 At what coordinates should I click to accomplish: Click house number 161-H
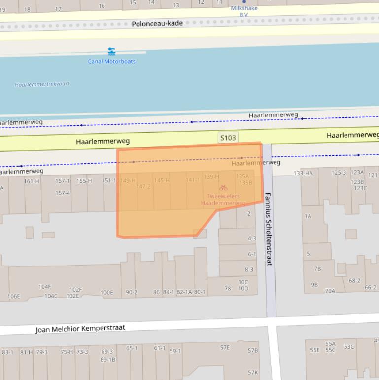coord(32,181)
